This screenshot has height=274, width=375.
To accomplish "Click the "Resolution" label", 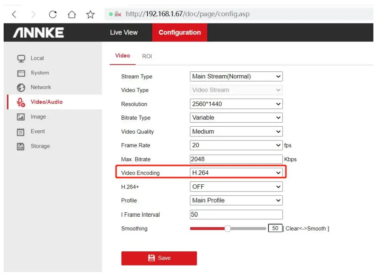I will coord(134,104).
